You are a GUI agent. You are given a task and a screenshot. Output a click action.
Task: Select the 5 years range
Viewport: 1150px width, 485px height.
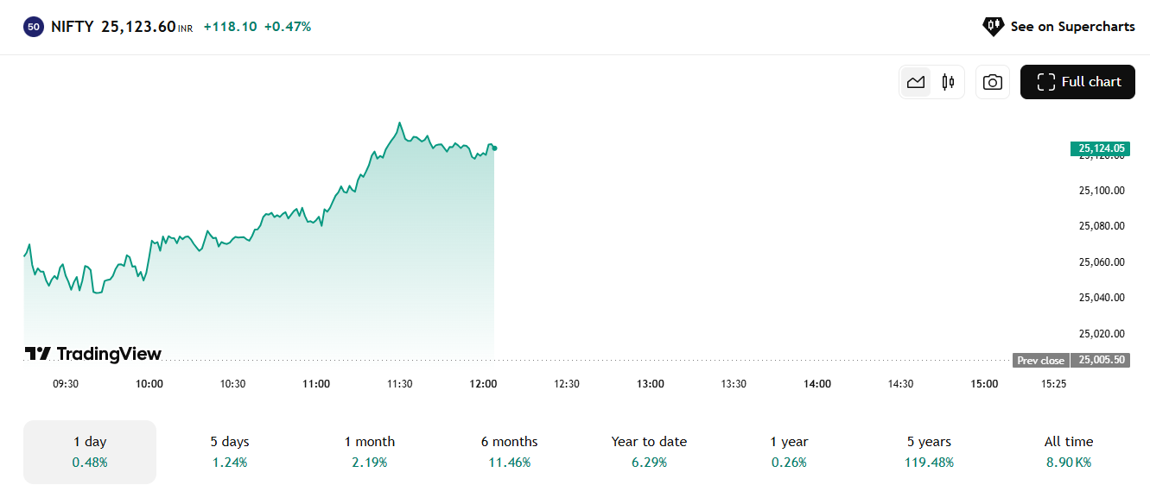pyautogui.click(x=929, y=452)
